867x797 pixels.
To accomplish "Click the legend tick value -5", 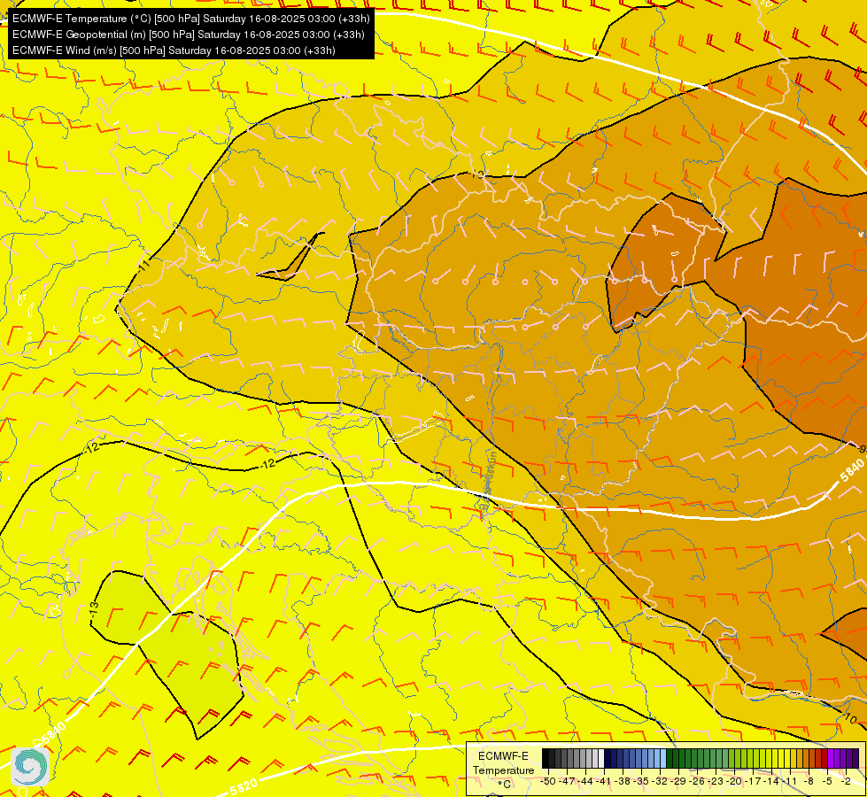I will tap(827, 782).
